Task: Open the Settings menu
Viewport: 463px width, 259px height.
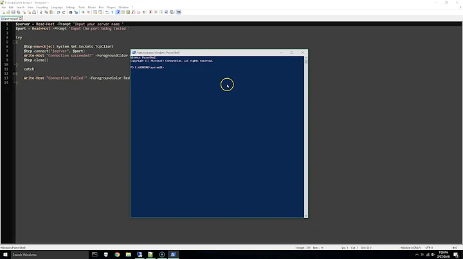Action: point(71,7)
